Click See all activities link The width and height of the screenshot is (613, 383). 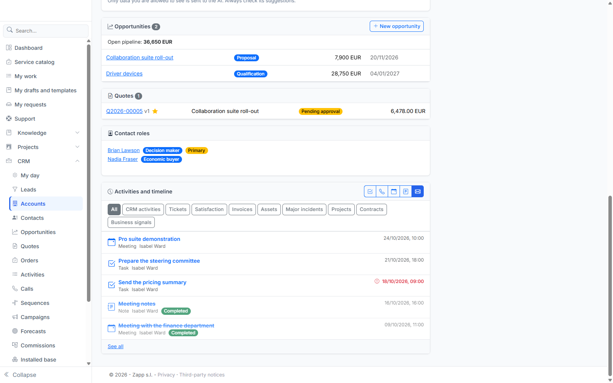115,347
